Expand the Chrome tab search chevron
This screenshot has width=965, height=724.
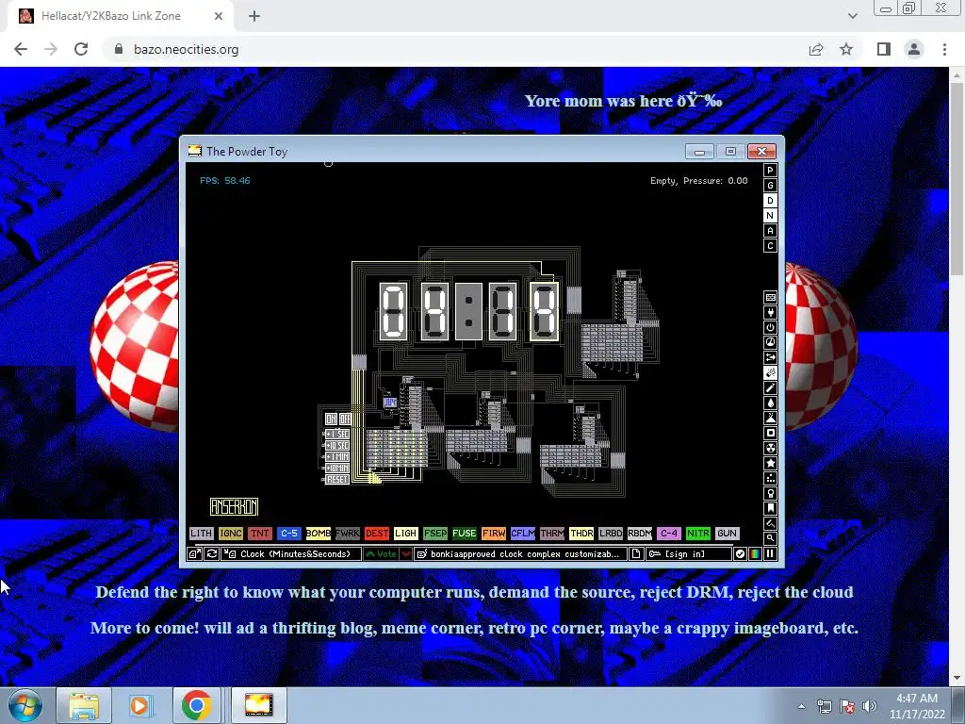click(x=852, y=16)
